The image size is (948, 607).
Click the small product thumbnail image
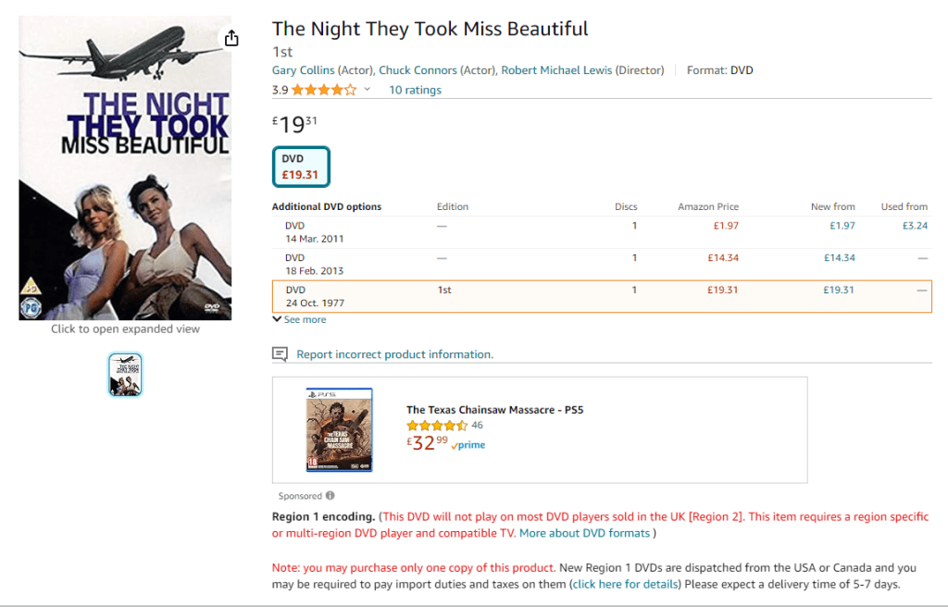pos(126,374)
